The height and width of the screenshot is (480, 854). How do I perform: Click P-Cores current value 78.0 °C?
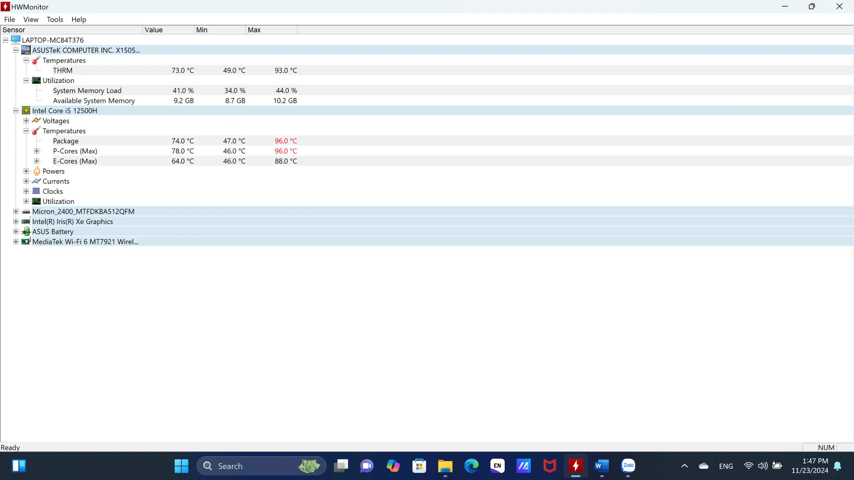click(x=183, y=151)
